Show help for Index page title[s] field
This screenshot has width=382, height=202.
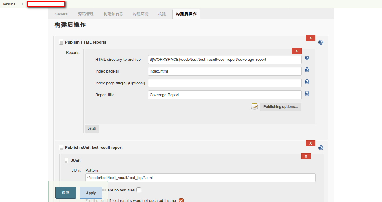click(307, 82)
